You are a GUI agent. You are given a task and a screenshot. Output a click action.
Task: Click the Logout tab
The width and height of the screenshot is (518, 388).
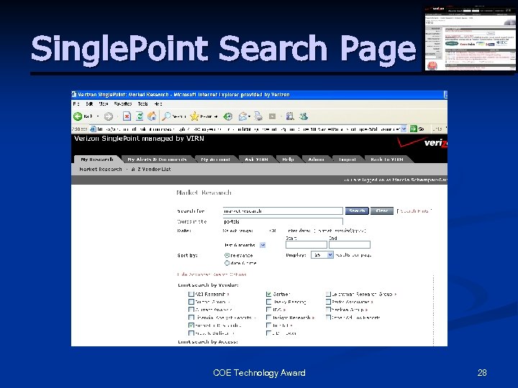click(x=347, y=160)
